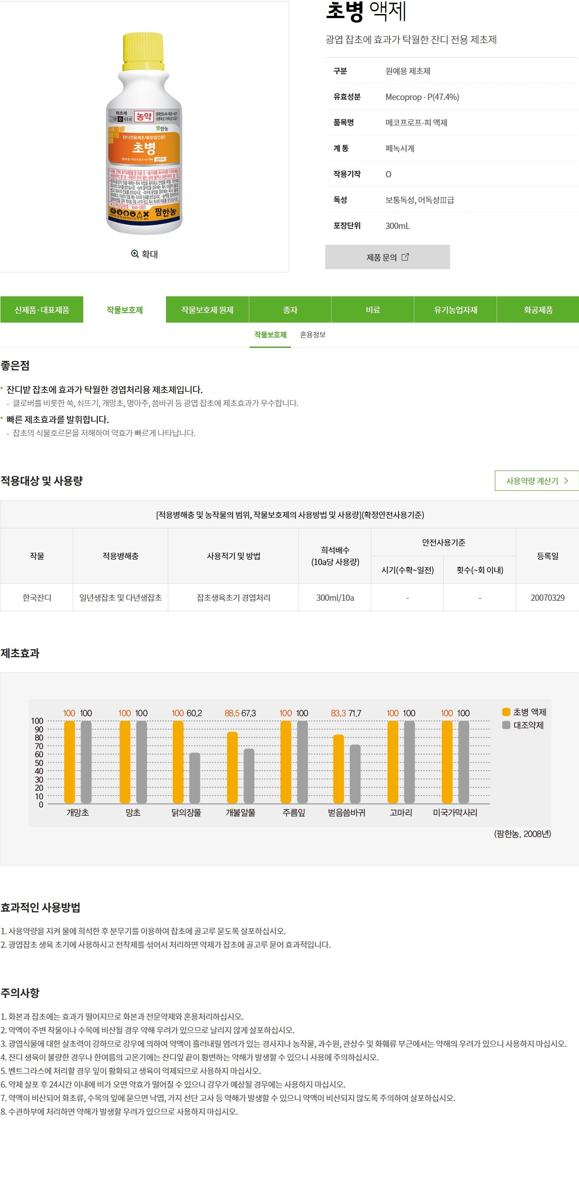Click the 주의사항 section heading
Screen dimensions: 579x1198
coord(20,993)
